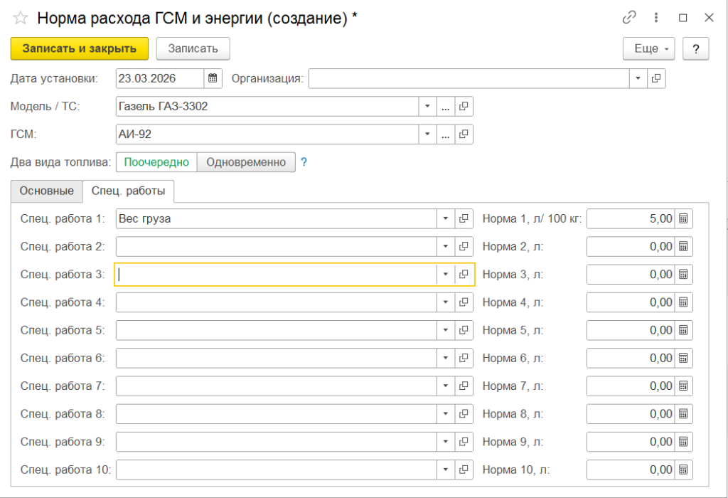The height and width of the screenshot is (498, 728).
Task: Open record icon for Спец. работа 1
Action: [x=464, y=219]
